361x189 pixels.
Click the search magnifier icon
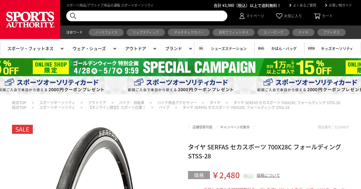point(73,16)
